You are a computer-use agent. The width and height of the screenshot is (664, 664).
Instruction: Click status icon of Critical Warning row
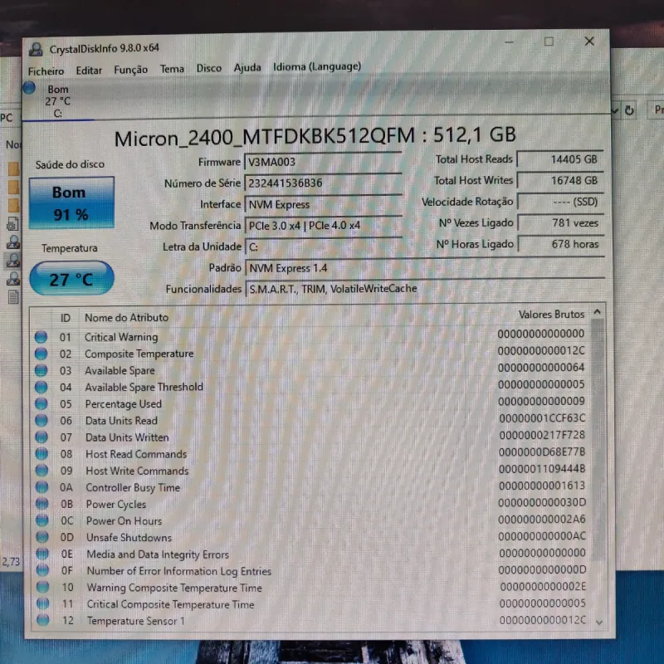[x=41, y=337]
